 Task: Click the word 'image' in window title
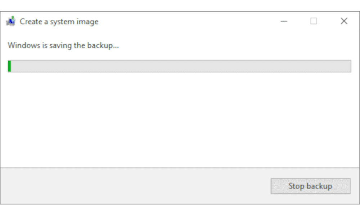(87, 22)
